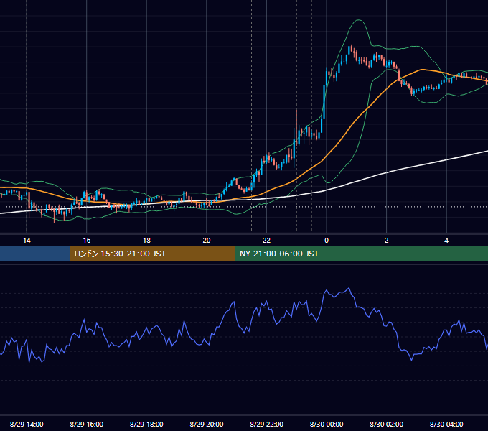
Task: Click the 8/30 04:00 date label
Action: click(446, 424)
